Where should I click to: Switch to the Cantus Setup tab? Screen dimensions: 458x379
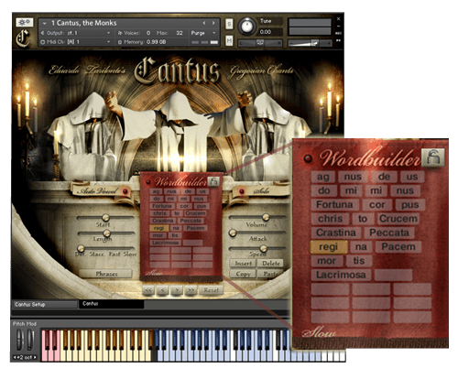45,305
